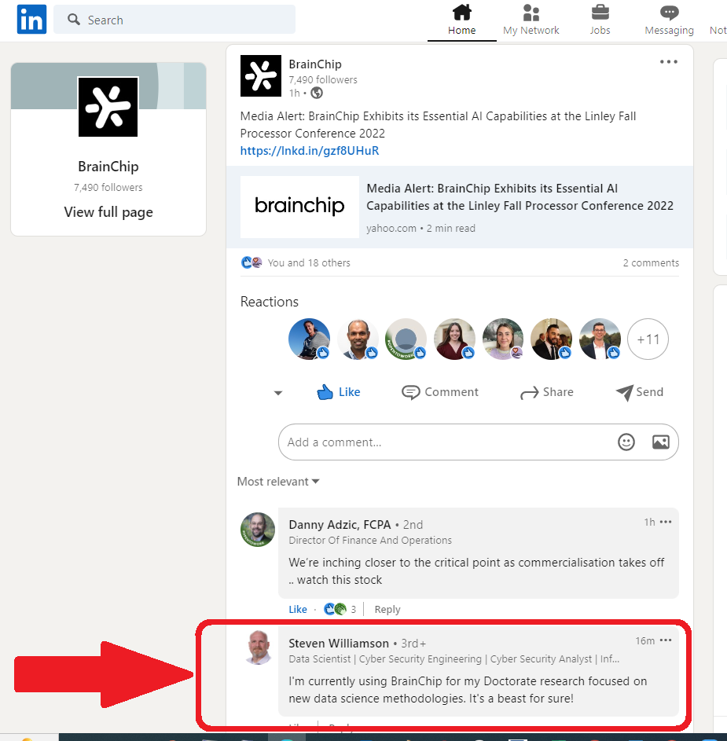The image size is (727, 741).
Task: Show the +11 more reactions
Action: tap(648, 339)
